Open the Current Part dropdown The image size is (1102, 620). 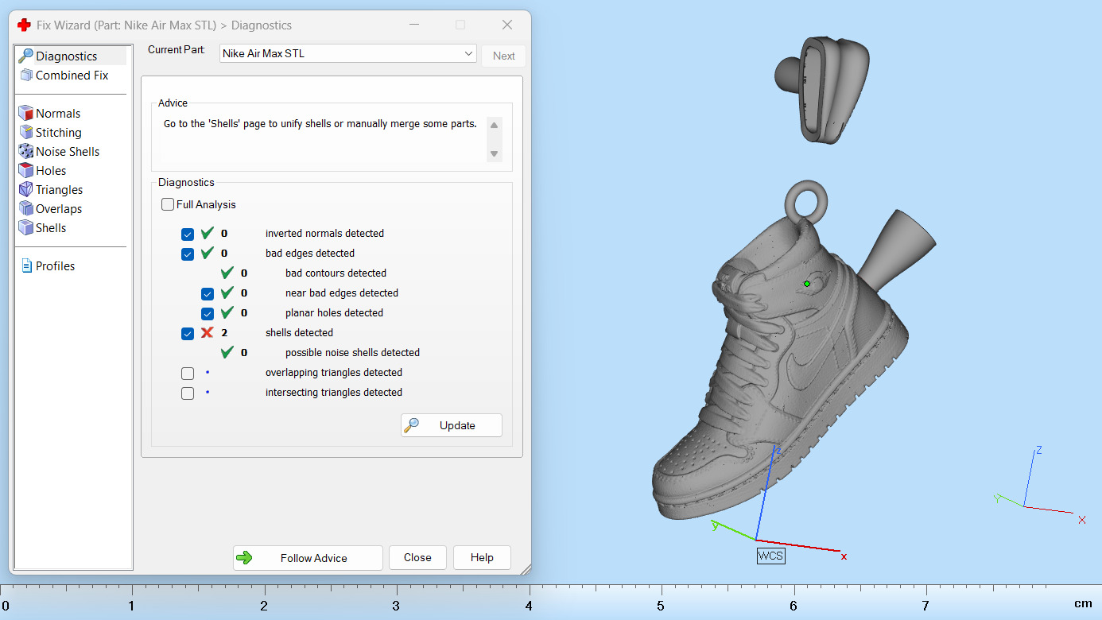(348, 53)
